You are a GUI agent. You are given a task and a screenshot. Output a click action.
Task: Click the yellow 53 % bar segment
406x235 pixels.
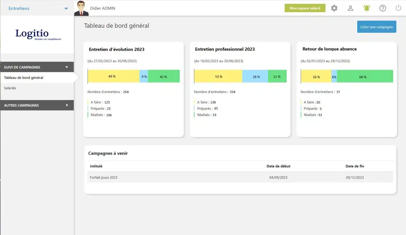(x=218, y=76)
